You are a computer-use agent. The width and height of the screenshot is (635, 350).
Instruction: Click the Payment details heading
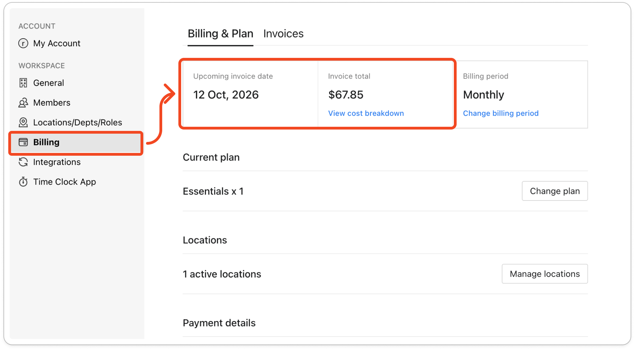click(x=219, y=323)
